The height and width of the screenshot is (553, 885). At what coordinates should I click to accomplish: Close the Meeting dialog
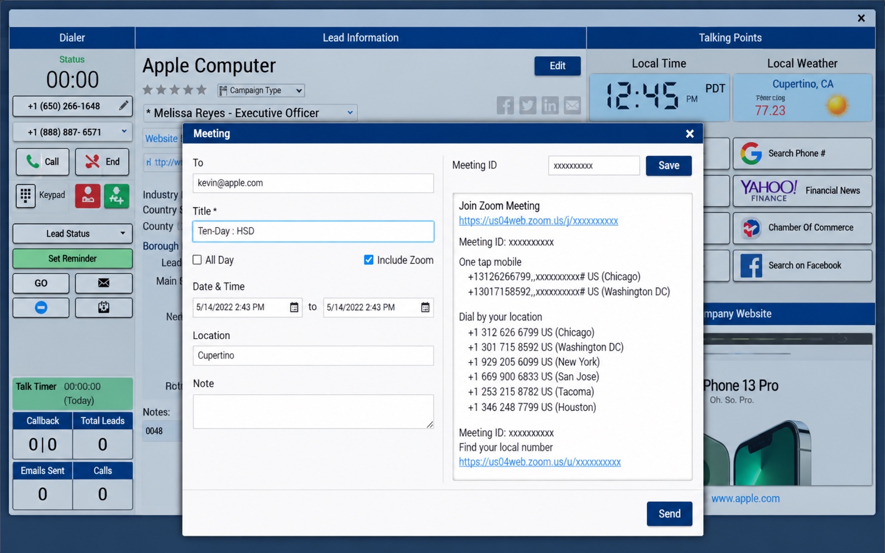point(690,134)
